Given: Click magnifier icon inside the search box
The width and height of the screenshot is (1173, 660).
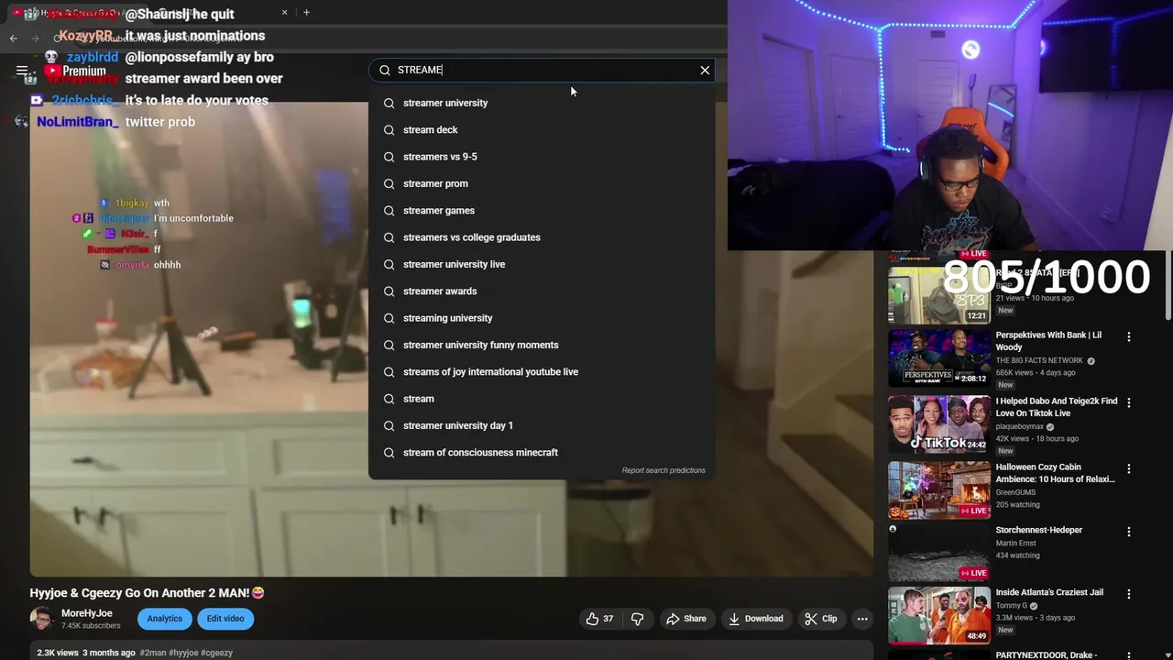Looking at the screenshot, I should coord(385,70).
